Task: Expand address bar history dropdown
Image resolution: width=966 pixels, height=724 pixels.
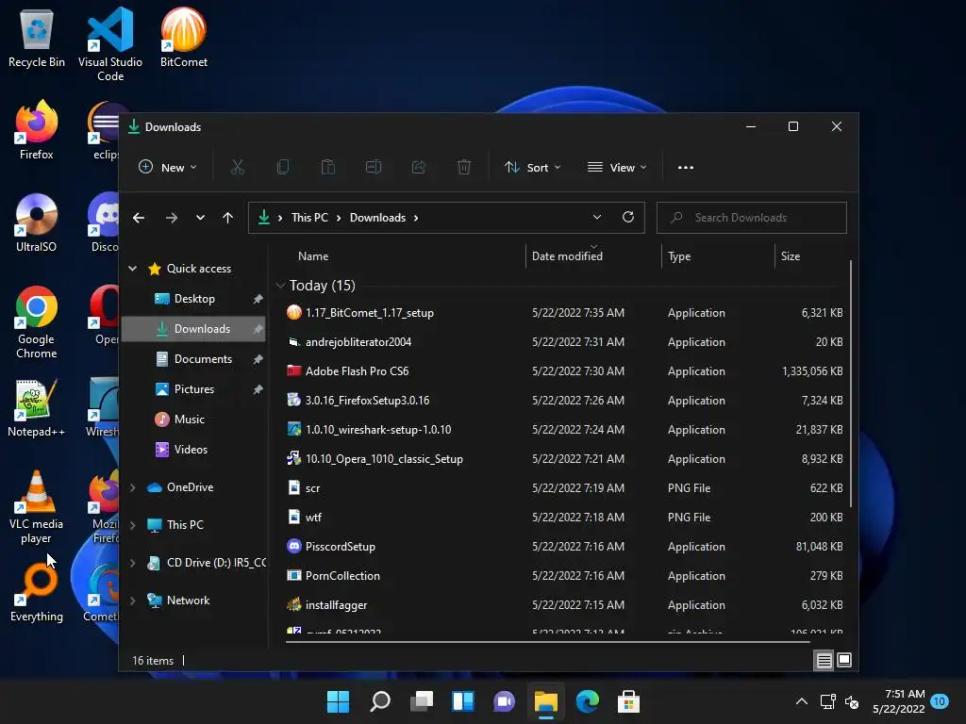Action: coord(597,218)
